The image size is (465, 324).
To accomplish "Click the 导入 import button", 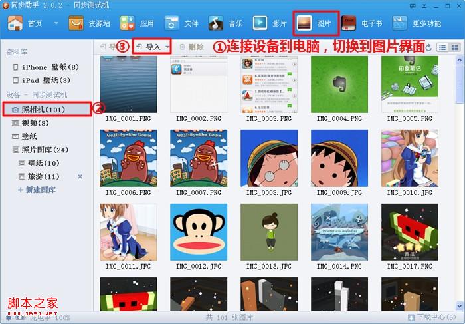I will click(x=149, y=47).
